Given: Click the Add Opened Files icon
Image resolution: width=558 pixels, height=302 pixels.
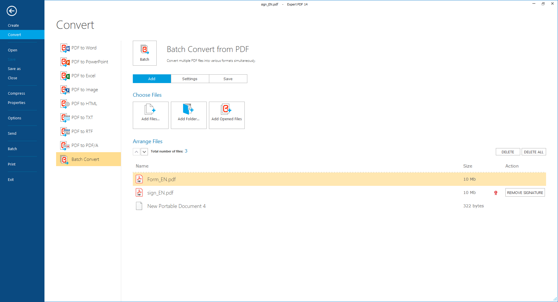Looking at the screenshot, I should click(x=226, y=109).
